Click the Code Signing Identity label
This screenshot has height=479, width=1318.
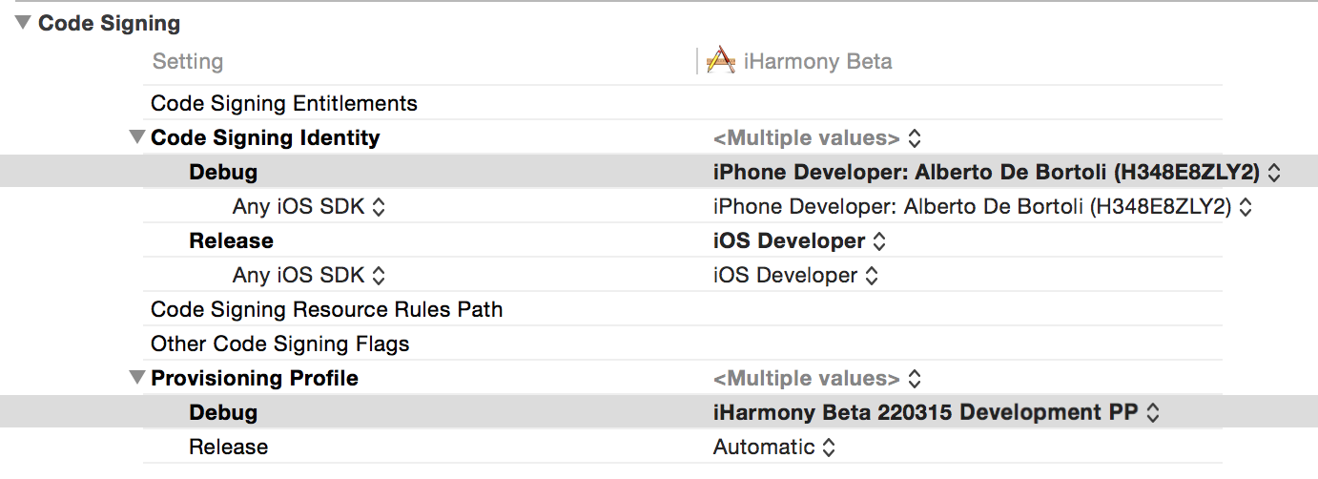coord(265,138)
